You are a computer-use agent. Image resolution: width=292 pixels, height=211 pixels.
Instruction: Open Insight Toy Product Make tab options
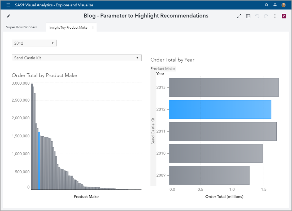click(93, 28)
